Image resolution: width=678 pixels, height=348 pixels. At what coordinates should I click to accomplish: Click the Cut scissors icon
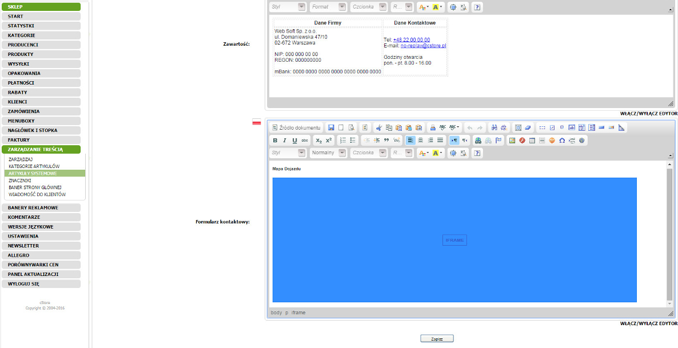[378, 128]
